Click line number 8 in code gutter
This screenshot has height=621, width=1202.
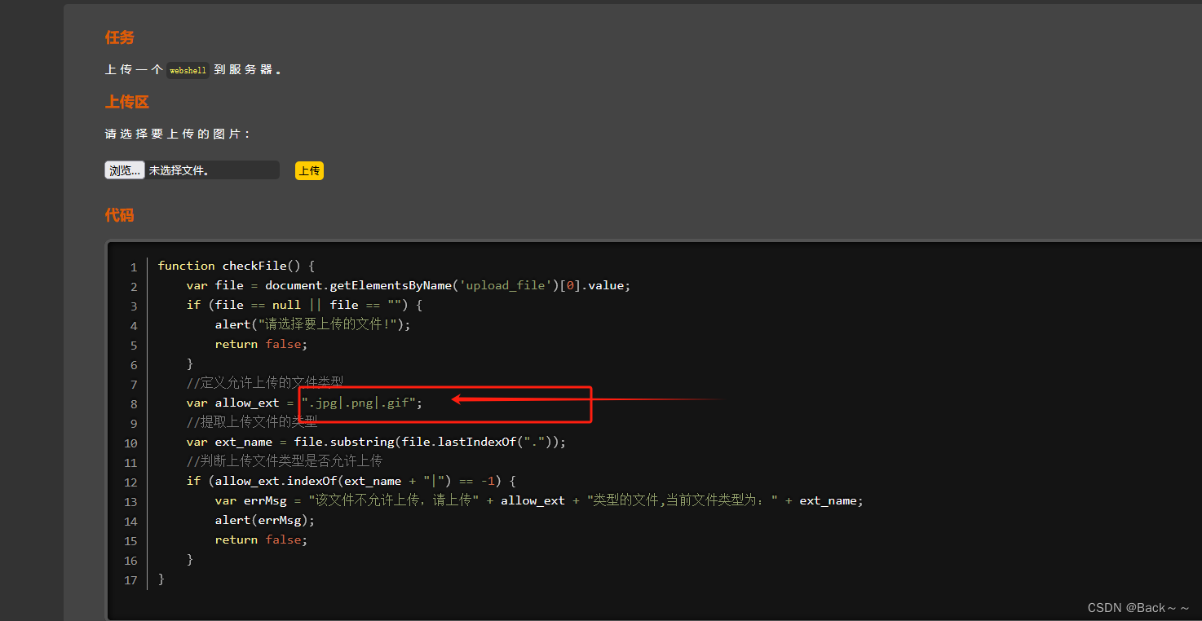[134, 403]
